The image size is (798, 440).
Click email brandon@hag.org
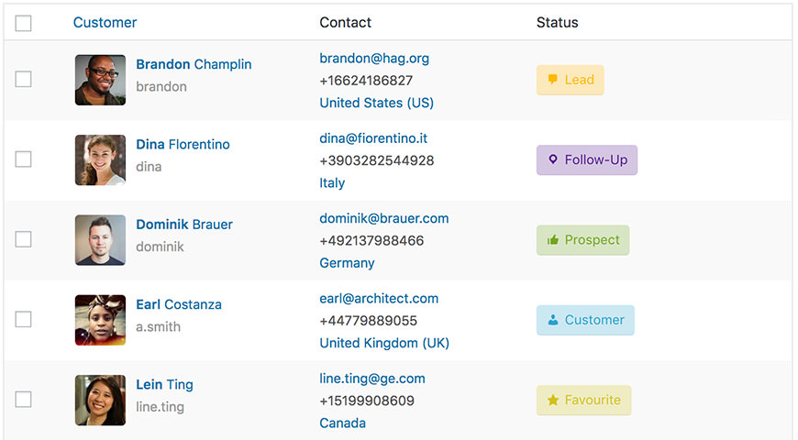coord(374,59)
